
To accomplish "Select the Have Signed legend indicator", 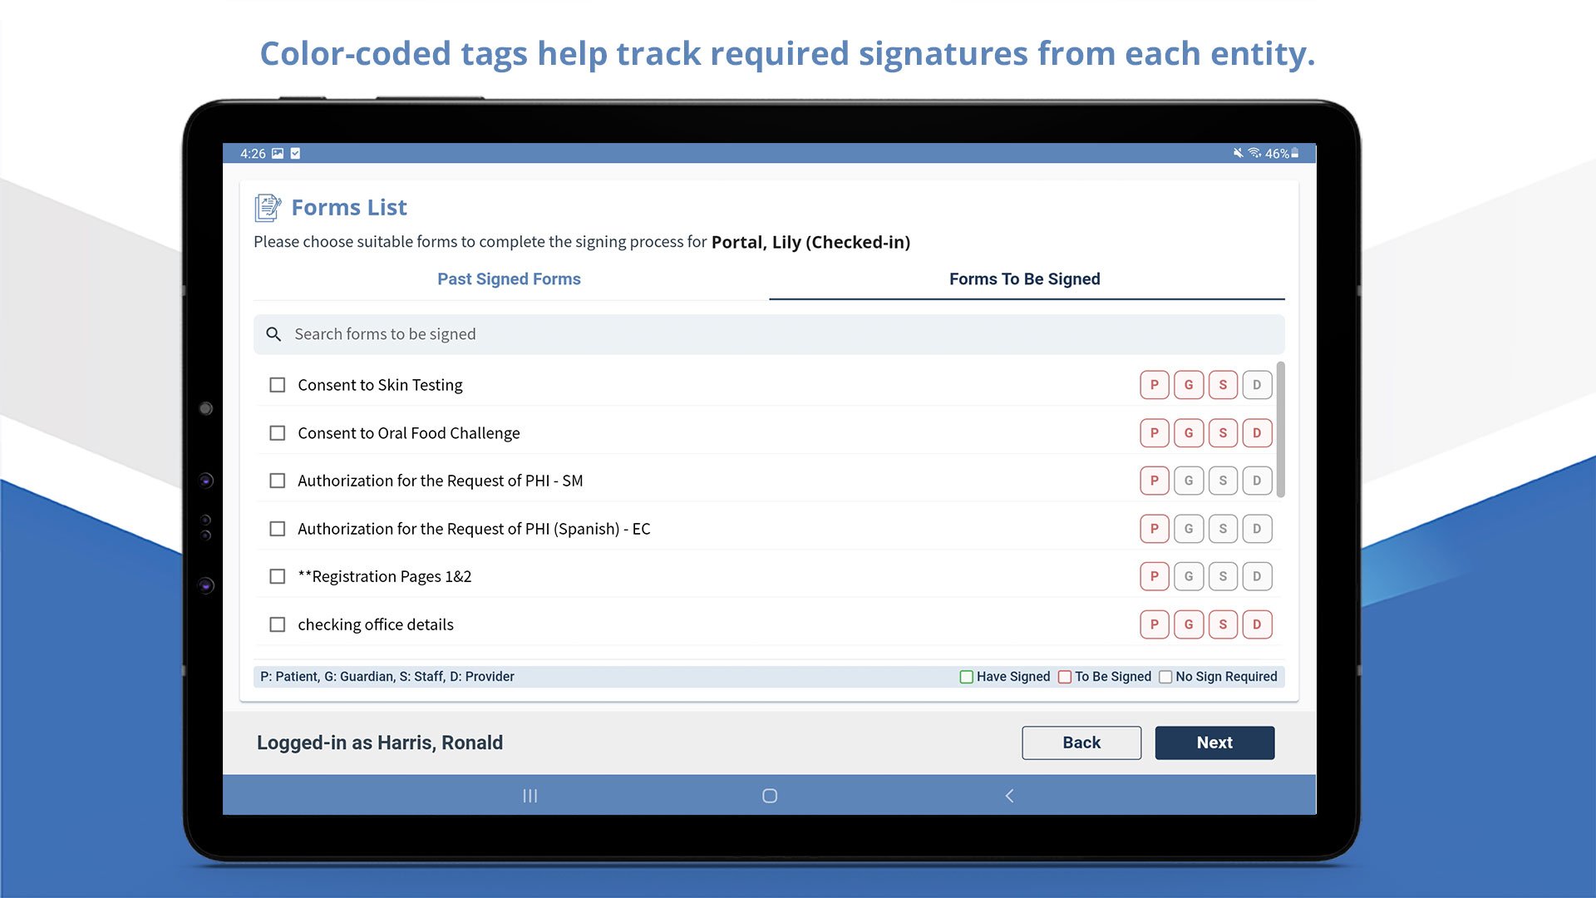I will 968,675.
